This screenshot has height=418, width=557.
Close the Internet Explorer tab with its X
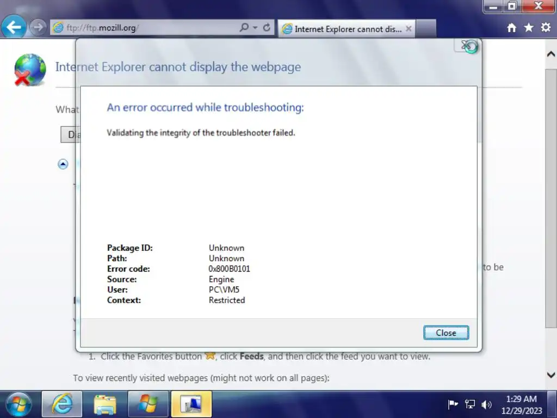tap(409, 29)
